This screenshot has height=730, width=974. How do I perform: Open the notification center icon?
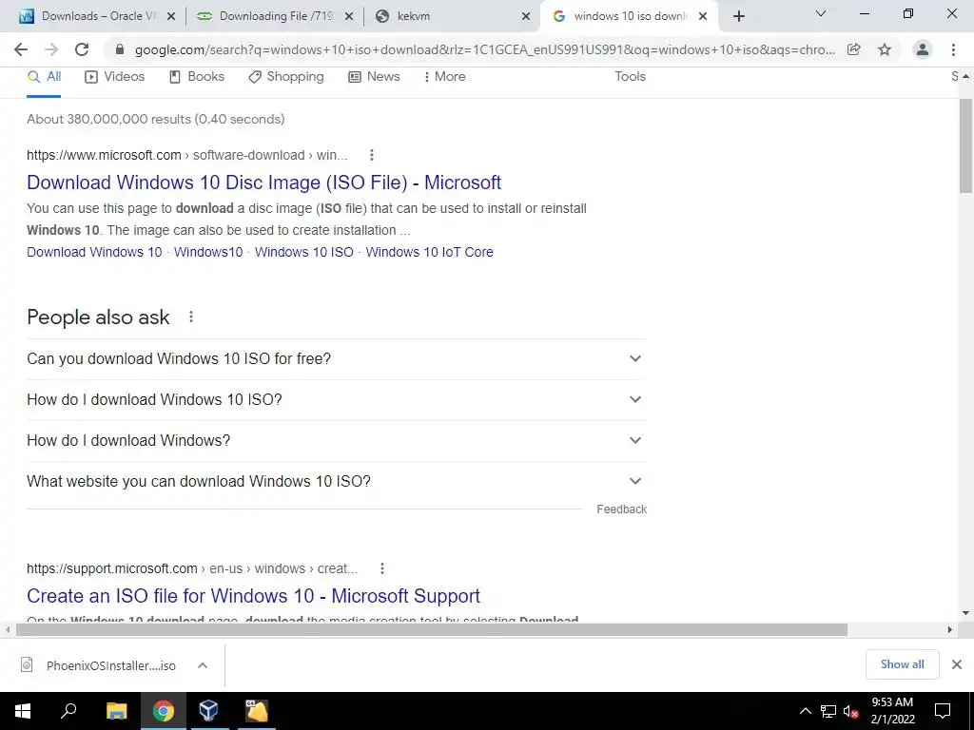[x=943, y=711]
